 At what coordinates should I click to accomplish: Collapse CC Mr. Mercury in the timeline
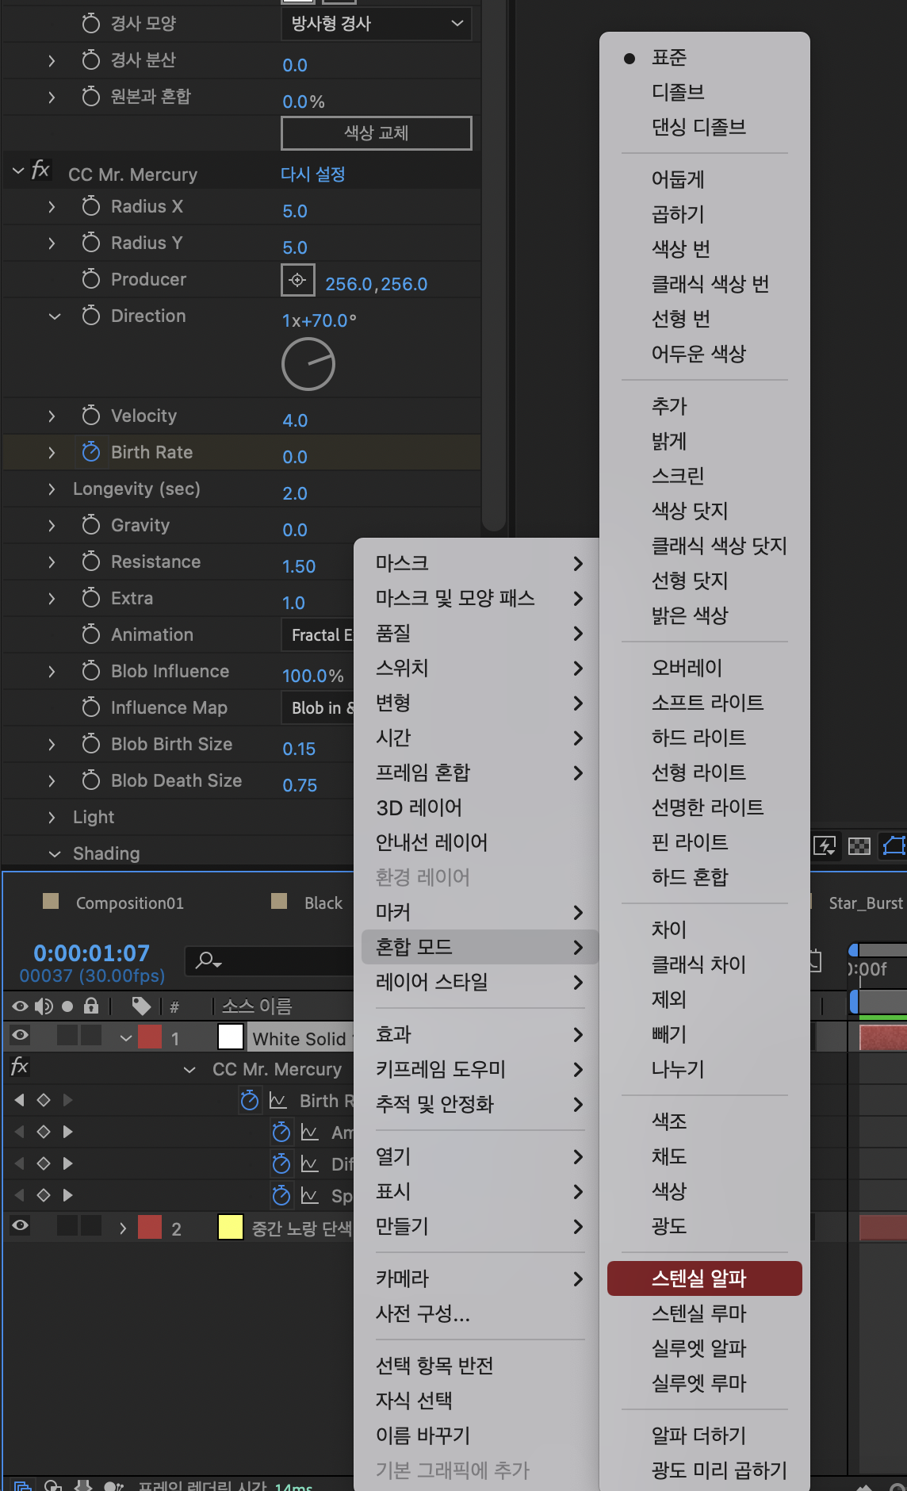pos(189,1070)
